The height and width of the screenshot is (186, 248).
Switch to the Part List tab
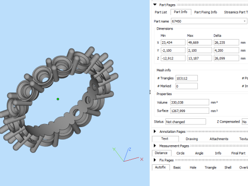click(161, 12)
